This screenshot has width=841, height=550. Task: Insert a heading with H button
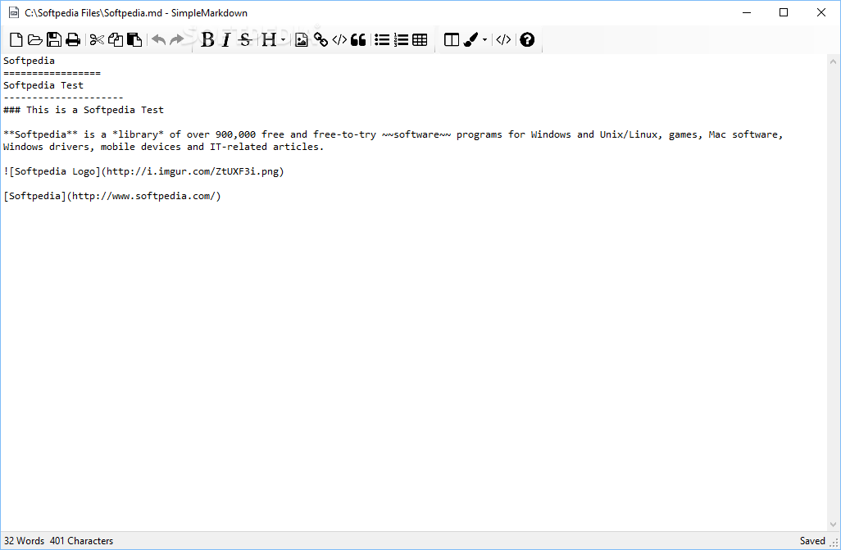point(269,39)
